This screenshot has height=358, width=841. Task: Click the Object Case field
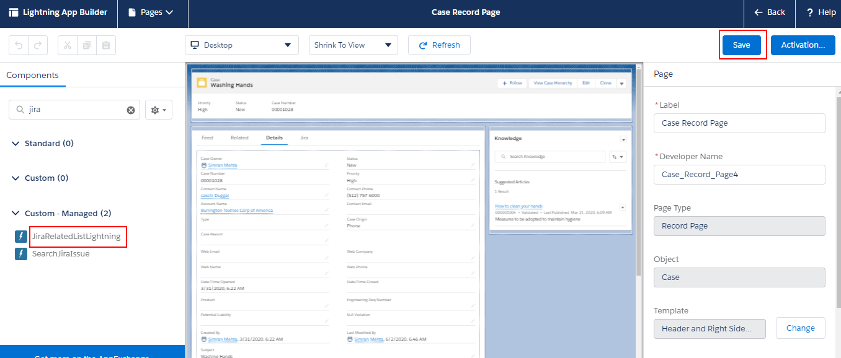click(x=739, y=277)
